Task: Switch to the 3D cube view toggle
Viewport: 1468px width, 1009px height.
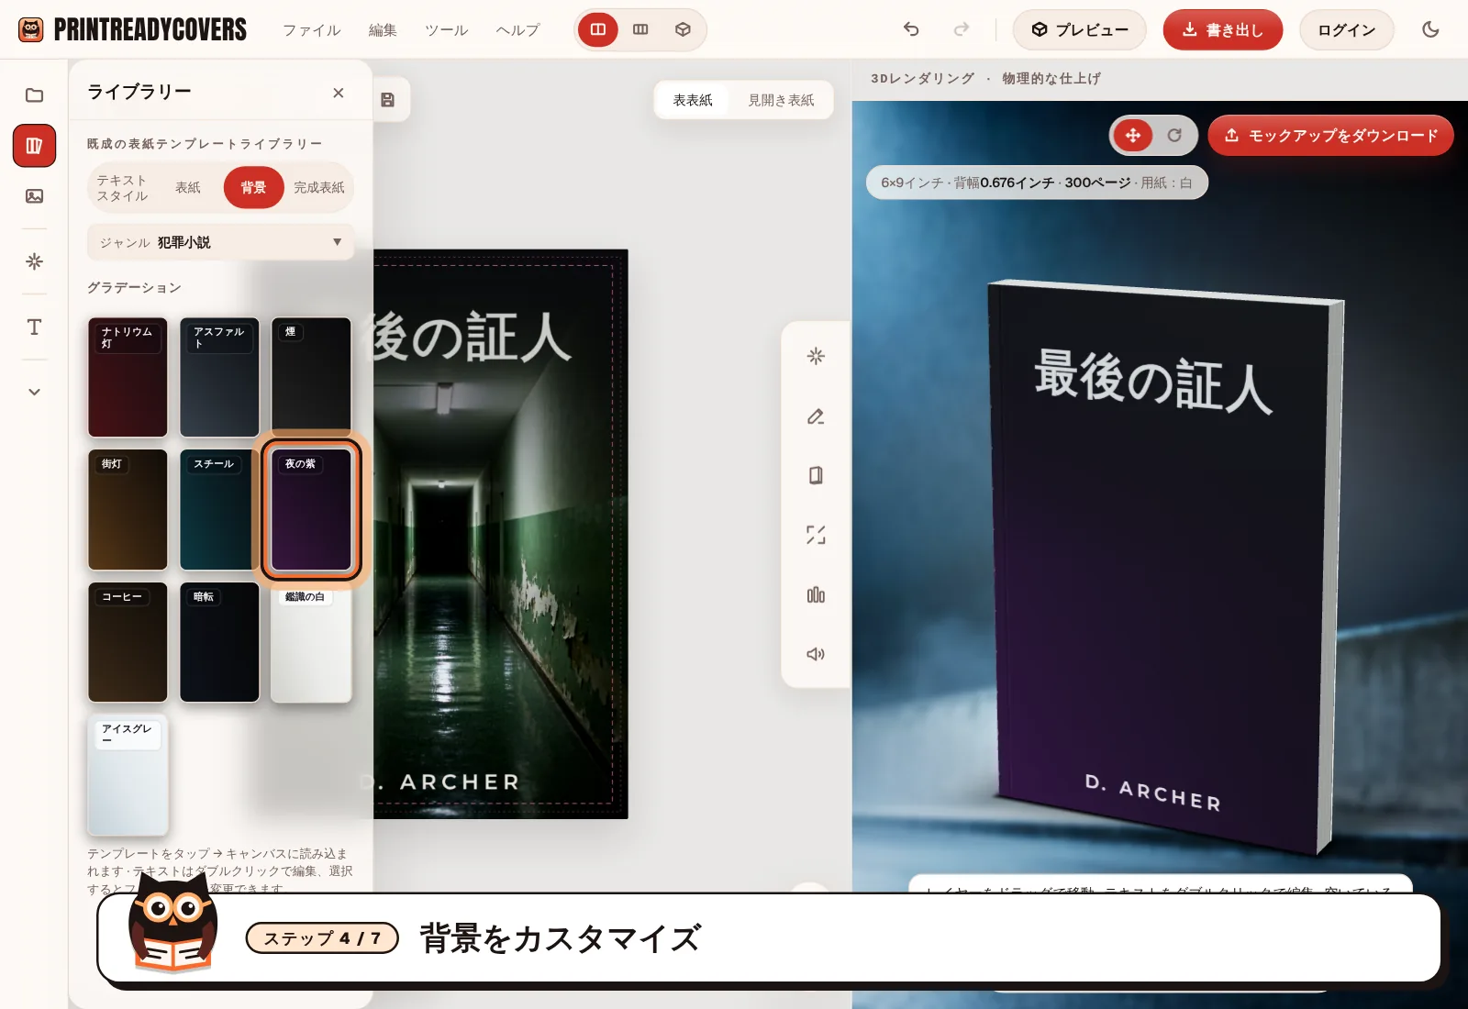Action: [x=683, y=29]
